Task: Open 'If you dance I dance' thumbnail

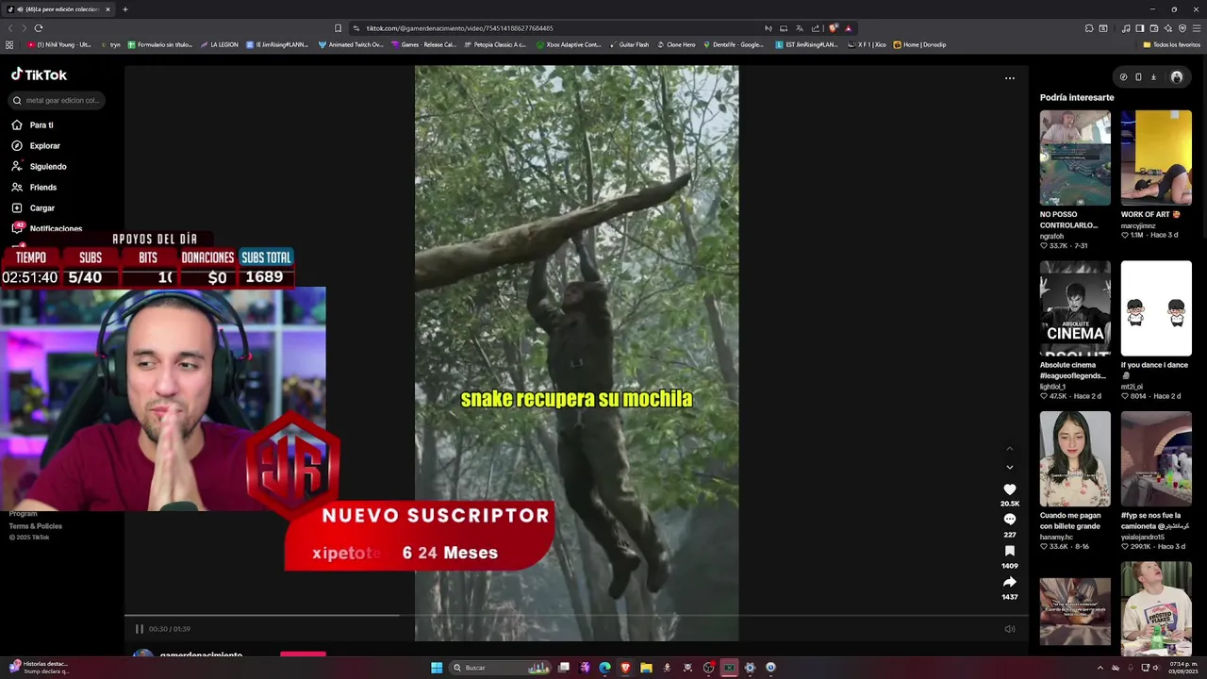Action: pos(1156,308)
